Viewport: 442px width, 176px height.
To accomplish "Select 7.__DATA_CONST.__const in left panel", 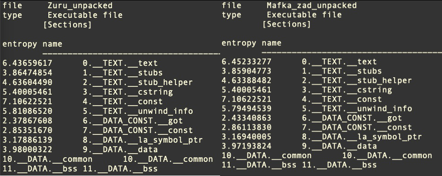I will [138, 130].
